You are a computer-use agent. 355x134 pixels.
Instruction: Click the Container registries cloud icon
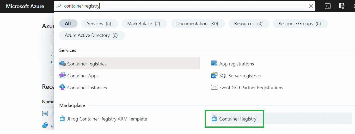coord(62,64)
